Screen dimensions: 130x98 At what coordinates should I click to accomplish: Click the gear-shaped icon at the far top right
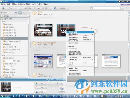click(x=127, y=8)
